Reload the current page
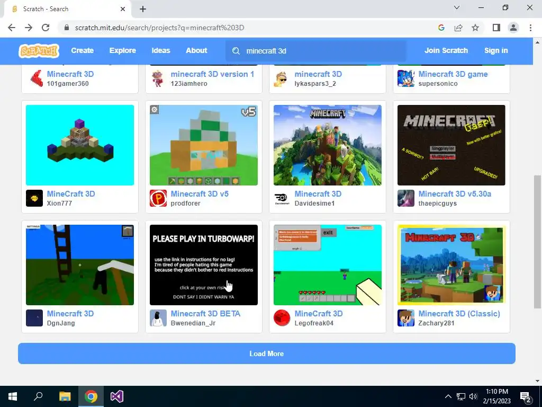542x407 pixels. (x=46, y=28)
